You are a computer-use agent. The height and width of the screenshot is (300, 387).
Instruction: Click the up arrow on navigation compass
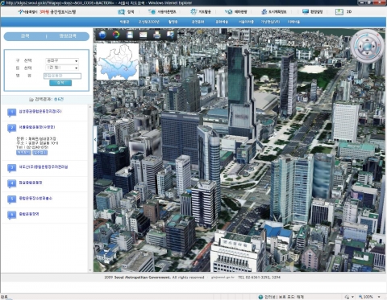[x=367, y=39]
